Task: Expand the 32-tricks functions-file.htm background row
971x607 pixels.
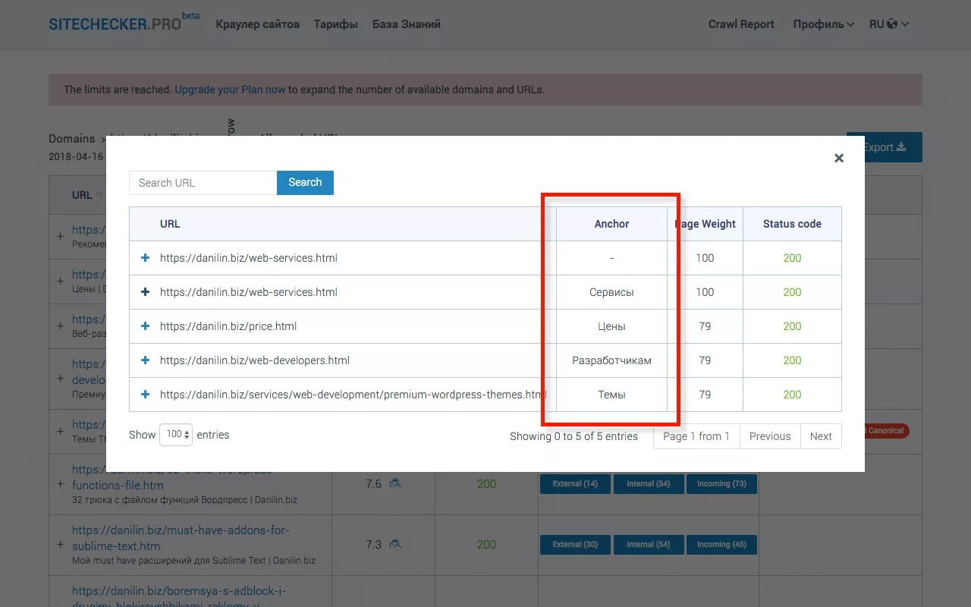Action: (60, 484)
